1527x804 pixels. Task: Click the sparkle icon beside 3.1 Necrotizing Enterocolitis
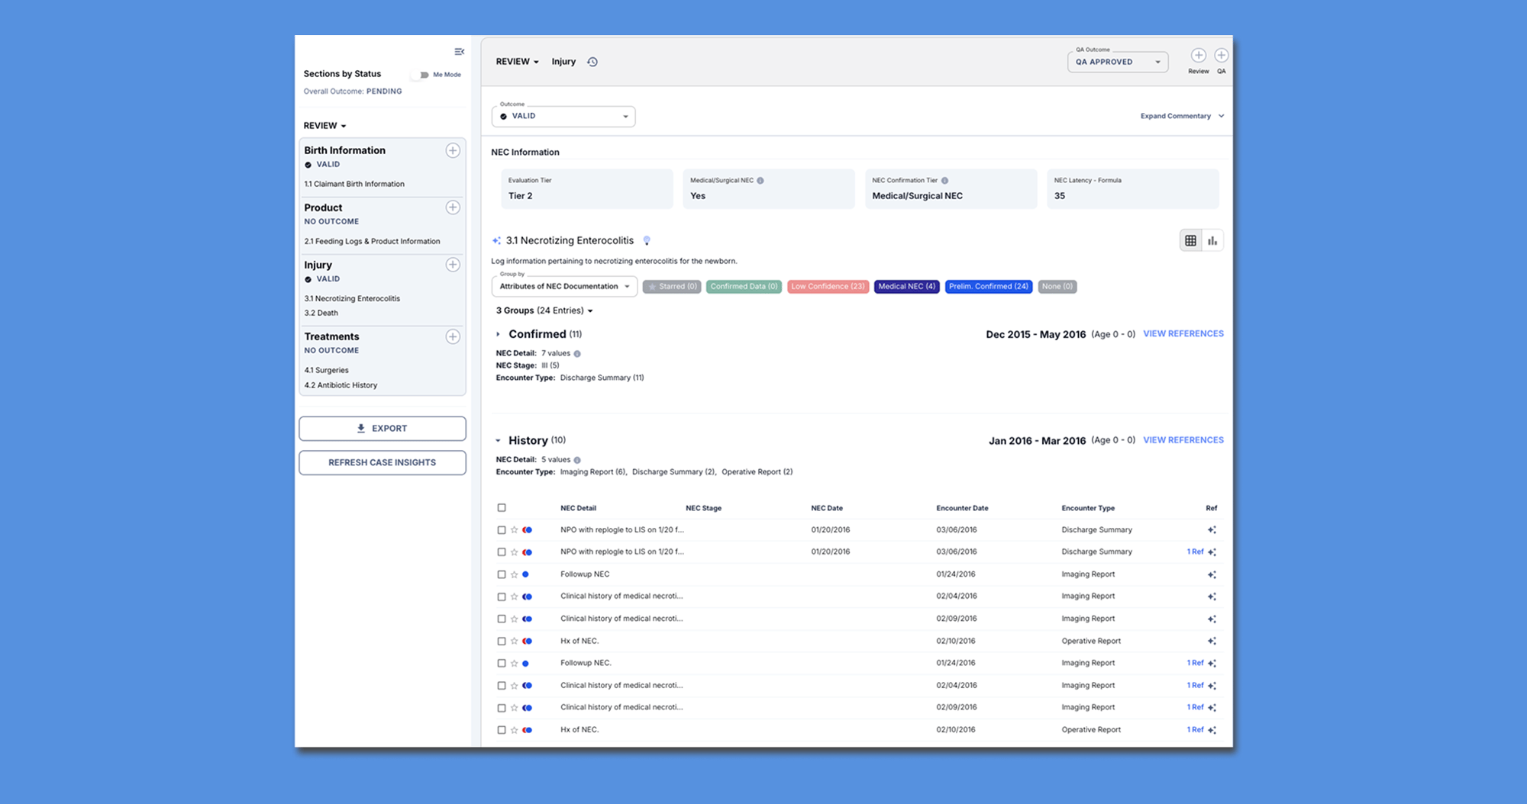point(496,240)
